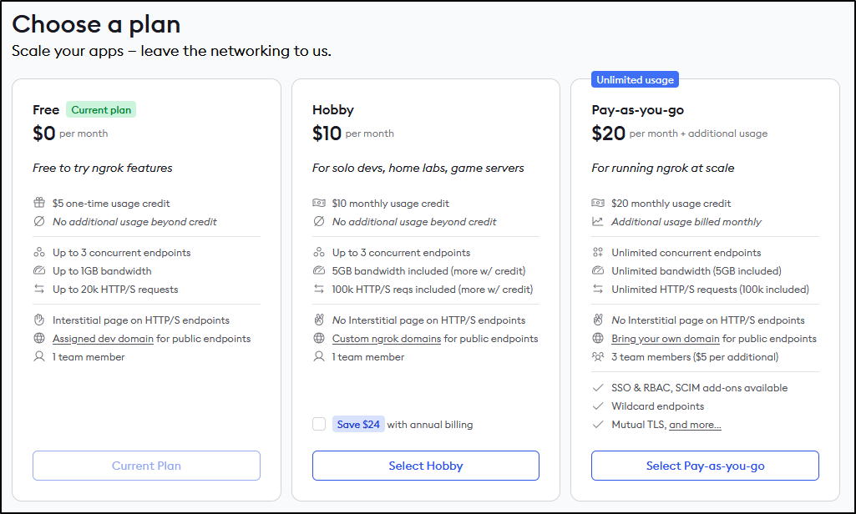Enable the annual billing checkbox

(319, 424)
